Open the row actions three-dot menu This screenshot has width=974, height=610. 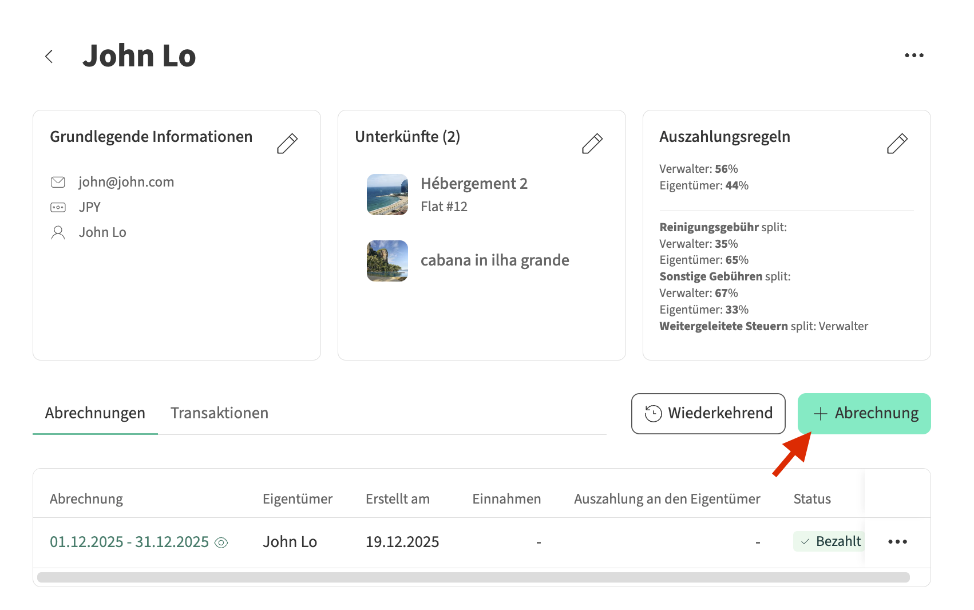pyautogui.click(x=897, y=542)
